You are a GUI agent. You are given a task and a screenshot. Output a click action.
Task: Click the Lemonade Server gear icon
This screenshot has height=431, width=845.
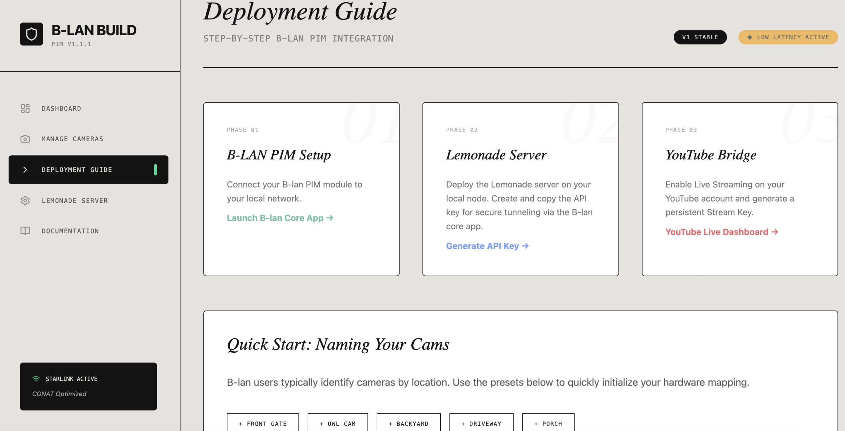tap(25, 200)
